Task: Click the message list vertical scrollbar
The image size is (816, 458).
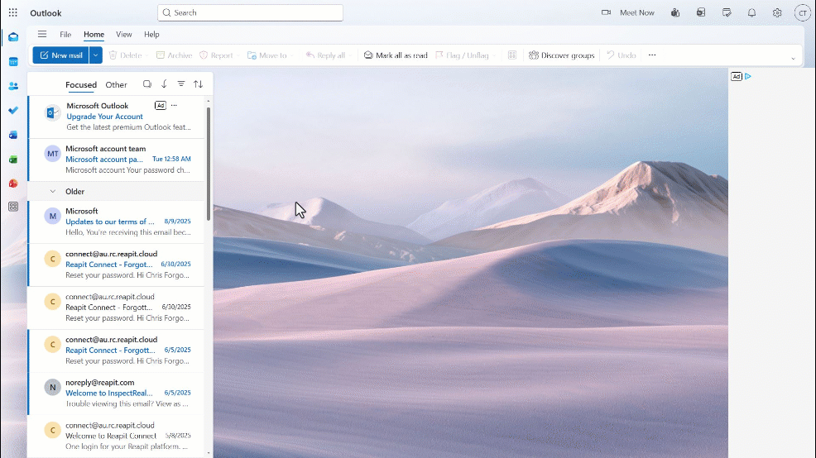Action: (209, 164)
